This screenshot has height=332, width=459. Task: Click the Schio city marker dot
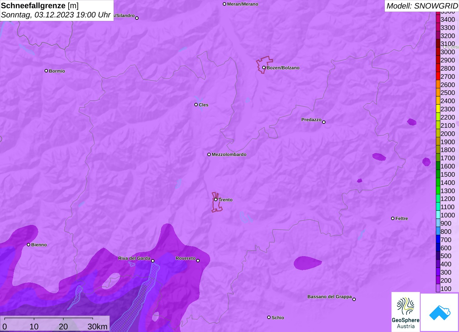(x=269, y=317)
